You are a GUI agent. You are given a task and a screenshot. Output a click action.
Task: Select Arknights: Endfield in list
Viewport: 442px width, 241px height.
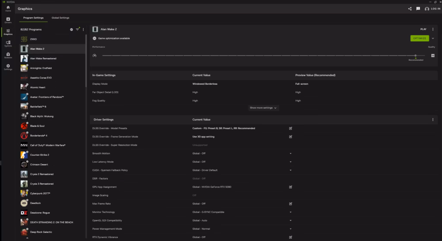tap(52, 68)
